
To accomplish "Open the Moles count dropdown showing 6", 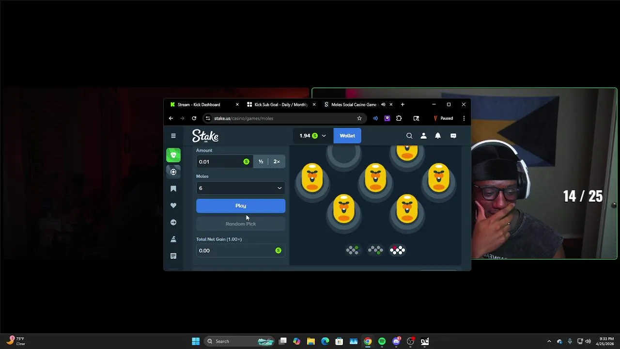I will (x=241, y=188).
